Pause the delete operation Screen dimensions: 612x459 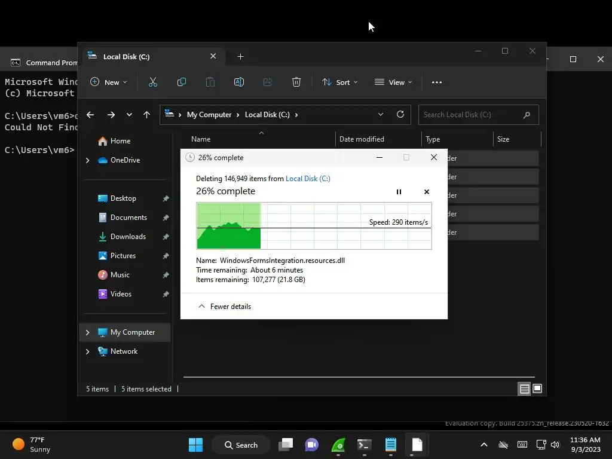pos(399,192)
